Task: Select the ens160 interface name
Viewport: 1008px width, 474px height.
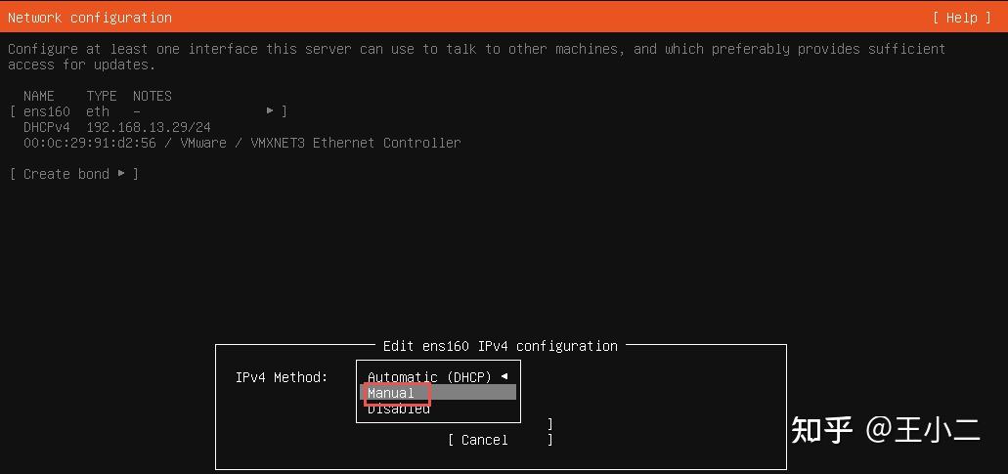Action: [x=46, y=111]
